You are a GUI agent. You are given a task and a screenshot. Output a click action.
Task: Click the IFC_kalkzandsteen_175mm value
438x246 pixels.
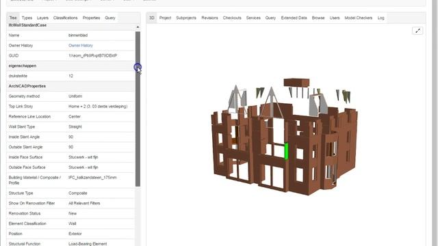tap(92, 178)
